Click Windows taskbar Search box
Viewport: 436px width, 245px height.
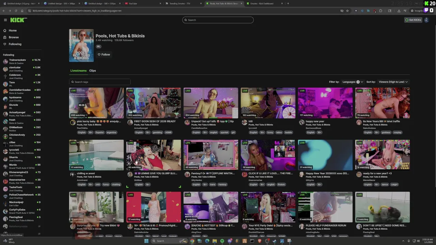[x=170, y=241]
